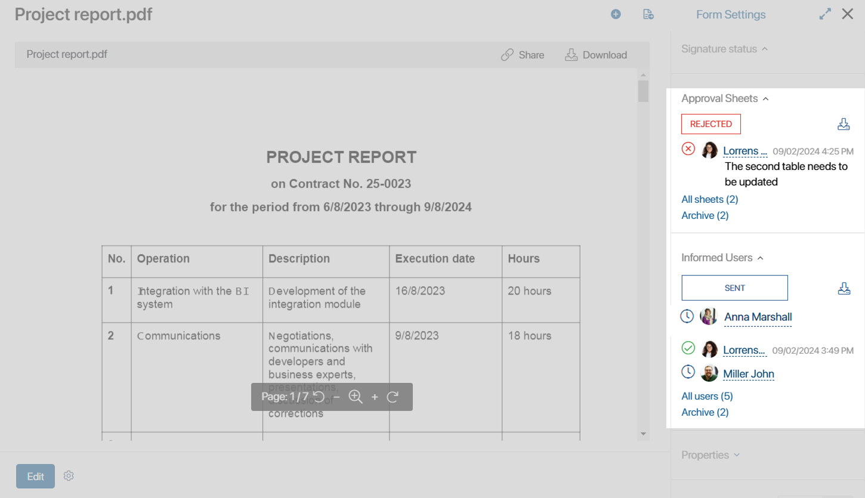Open Archive (2) under Informed Users

pos(705,412)
